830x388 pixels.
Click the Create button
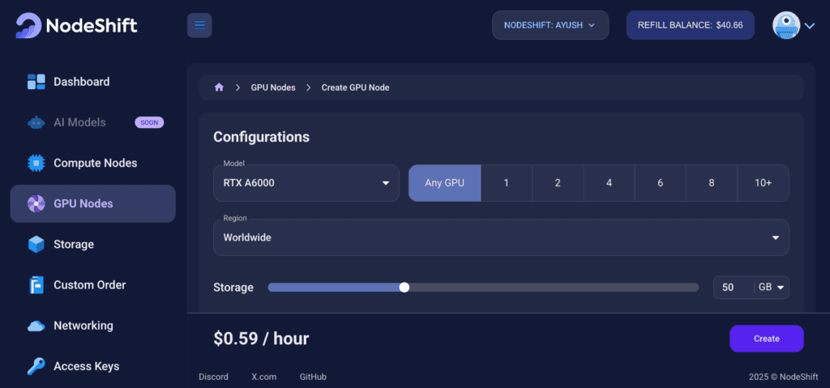(x=767, y=339)
